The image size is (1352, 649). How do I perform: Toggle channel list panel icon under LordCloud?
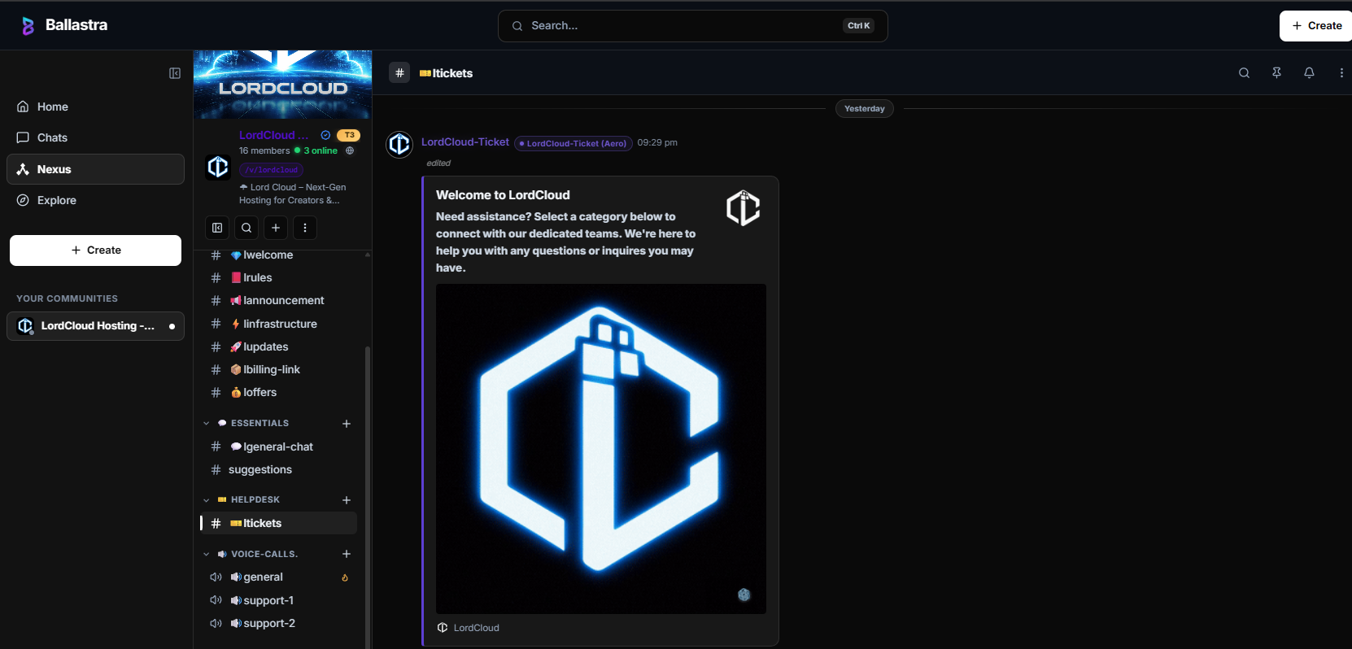click(x=217, y=228)
